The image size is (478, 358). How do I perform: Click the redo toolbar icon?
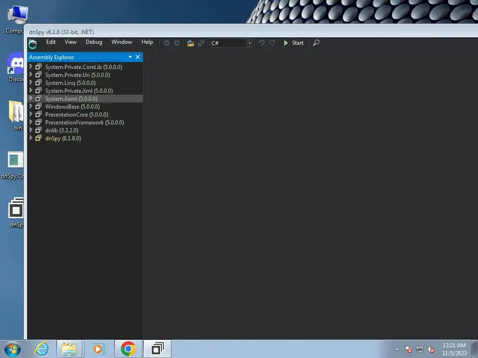click(x=272, y=43)
